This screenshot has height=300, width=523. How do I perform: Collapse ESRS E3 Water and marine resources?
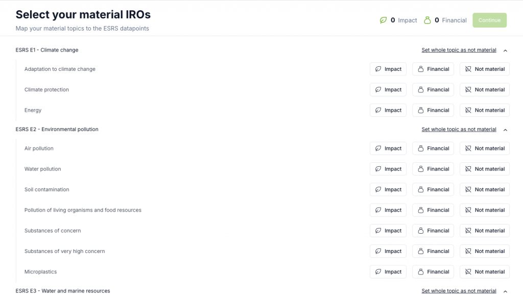(x=505, y=291)
